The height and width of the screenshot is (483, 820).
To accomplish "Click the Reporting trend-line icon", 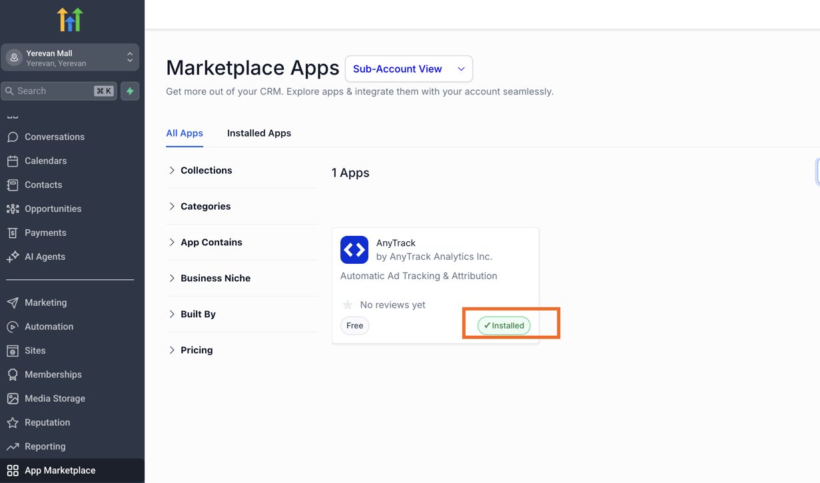I will (x=13, y=446).
